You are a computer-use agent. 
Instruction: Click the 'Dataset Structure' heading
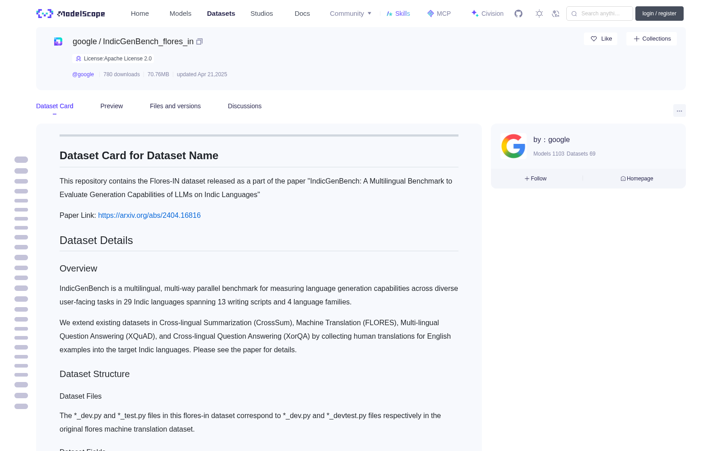click(95, 374)
